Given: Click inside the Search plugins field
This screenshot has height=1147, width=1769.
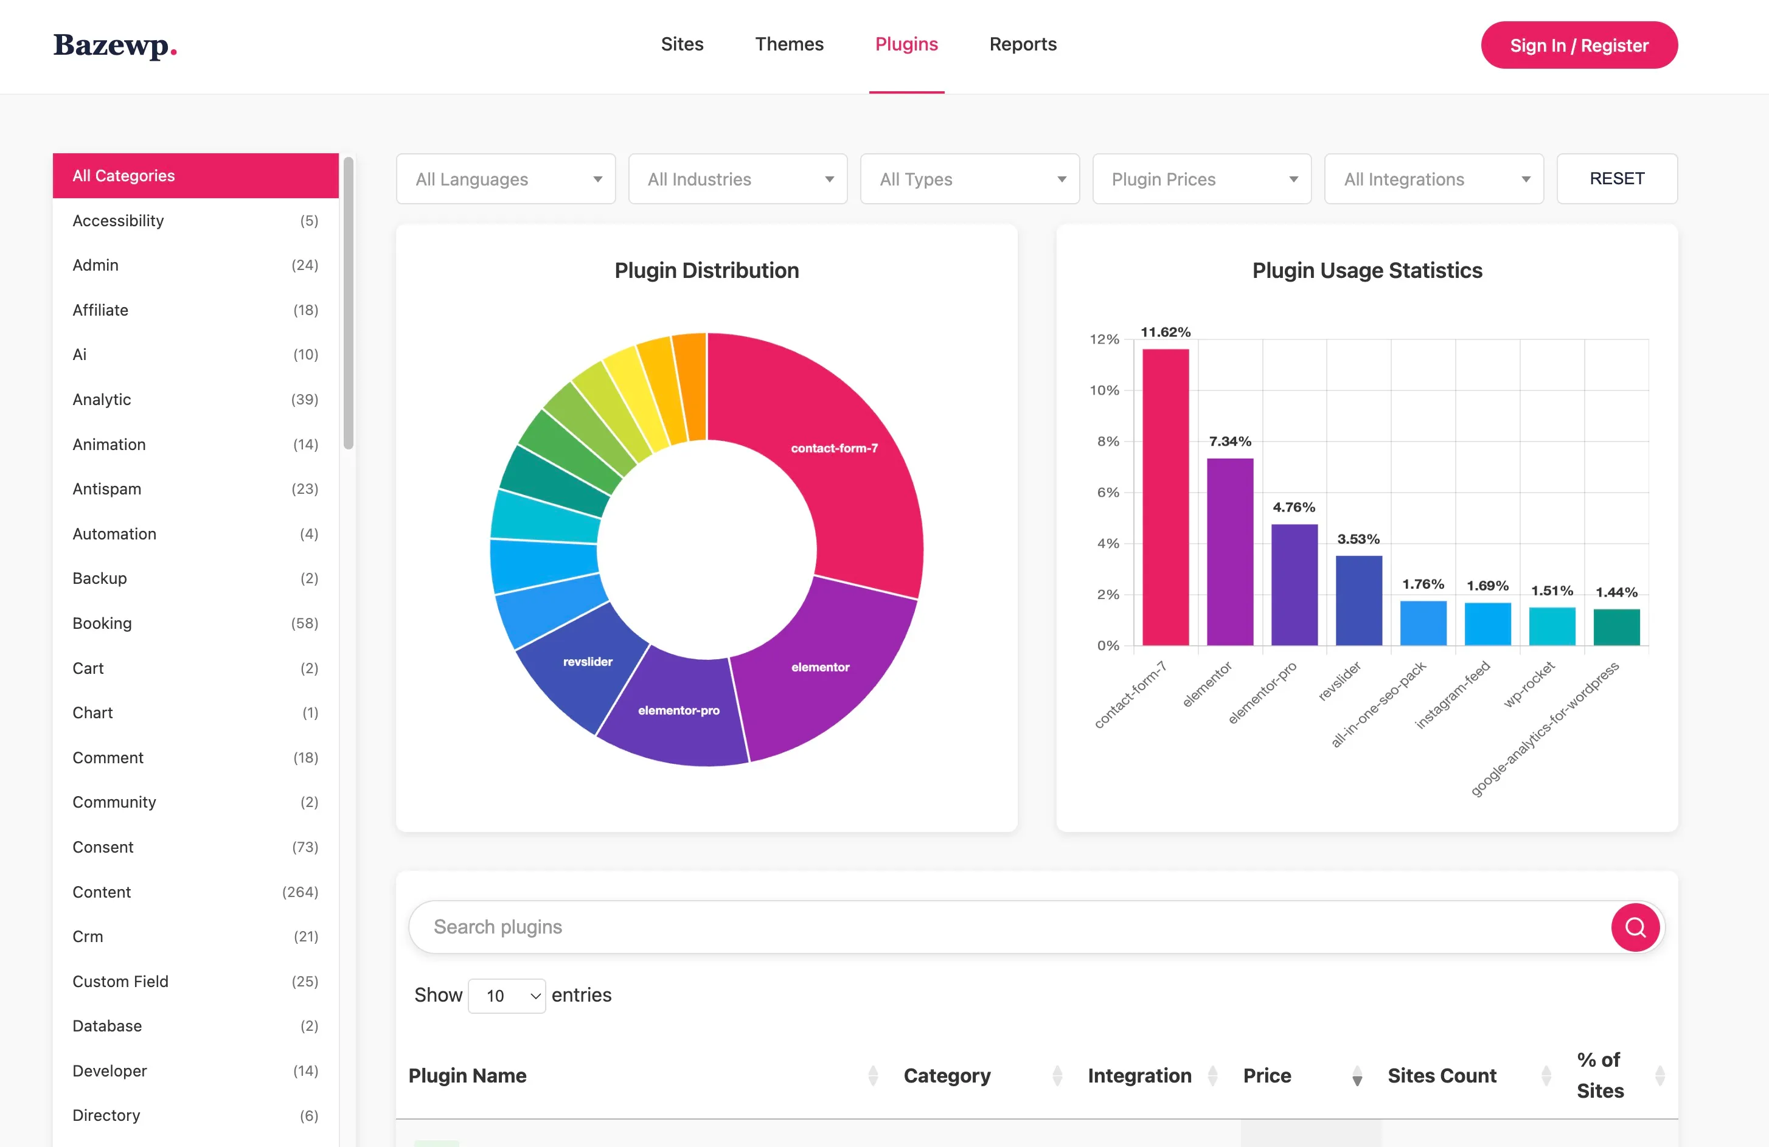Looking at the screenshot, I should [x=1003, y=927].
